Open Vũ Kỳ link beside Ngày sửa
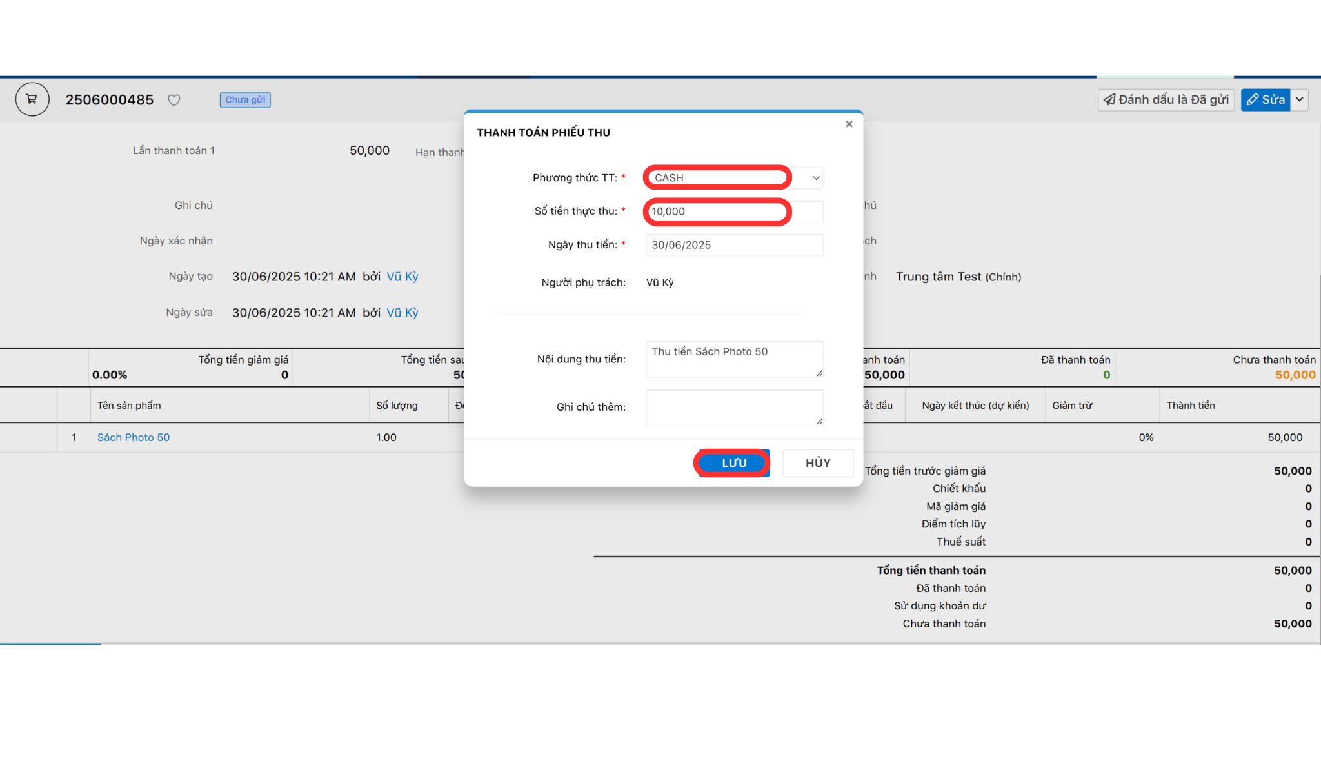Viewport: 1321px width, 757px height. pos(402,313)
